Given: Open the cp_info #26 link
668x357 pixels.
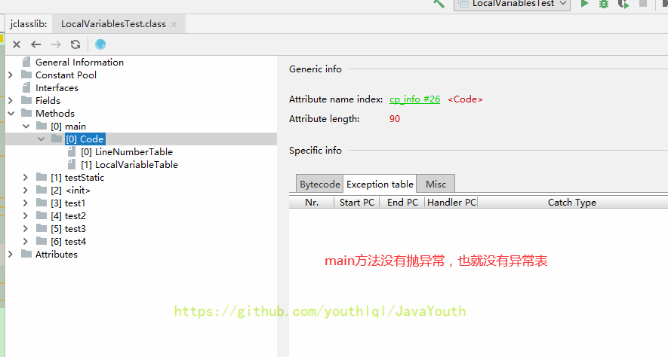Looking at the screenshot, I should click(414, 99).
